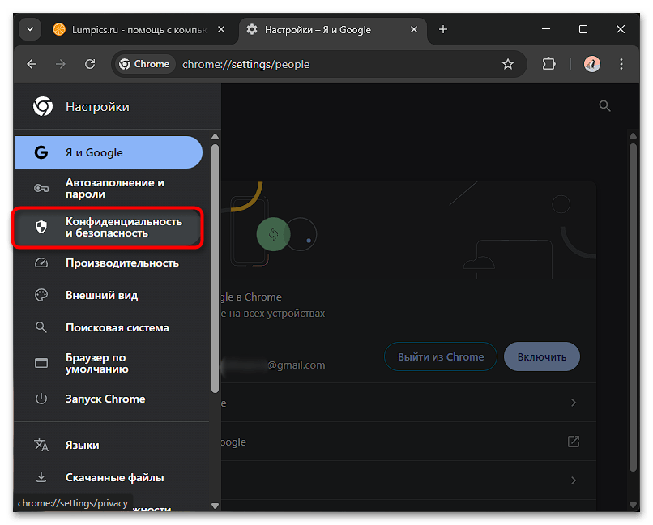The image size is (653, 525).
Task: Minimize the Chrome window
Action: [546, 29]
